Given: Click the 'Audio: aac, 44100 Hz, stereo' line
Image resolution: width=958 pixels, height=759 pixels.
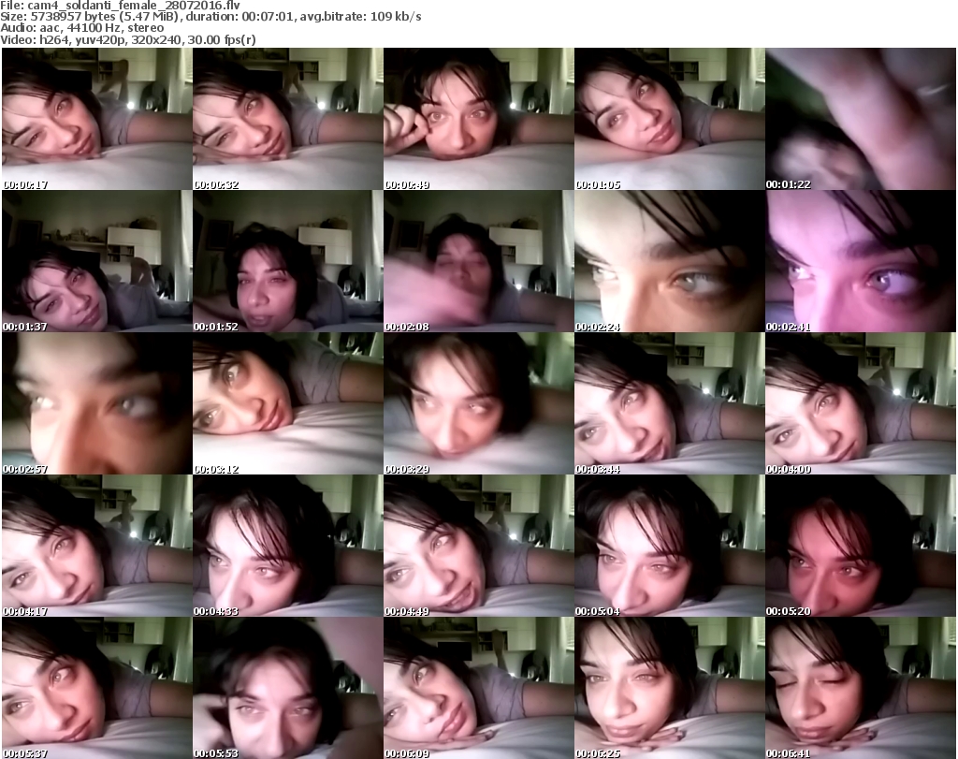Looking at the screenshot, I should pos(82,28).
